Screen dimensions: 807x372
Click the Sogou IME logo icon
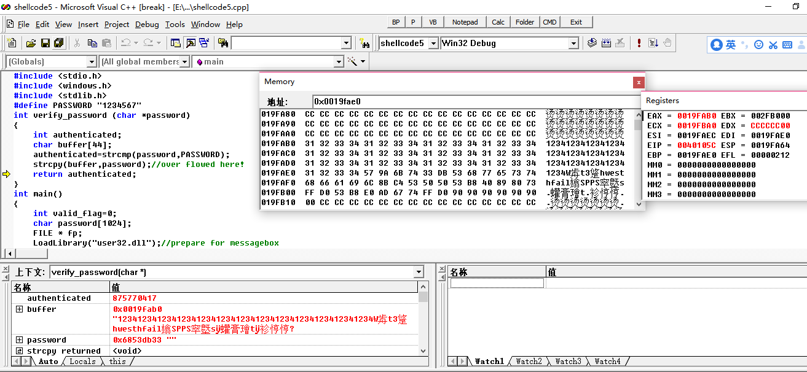point(717,45)
